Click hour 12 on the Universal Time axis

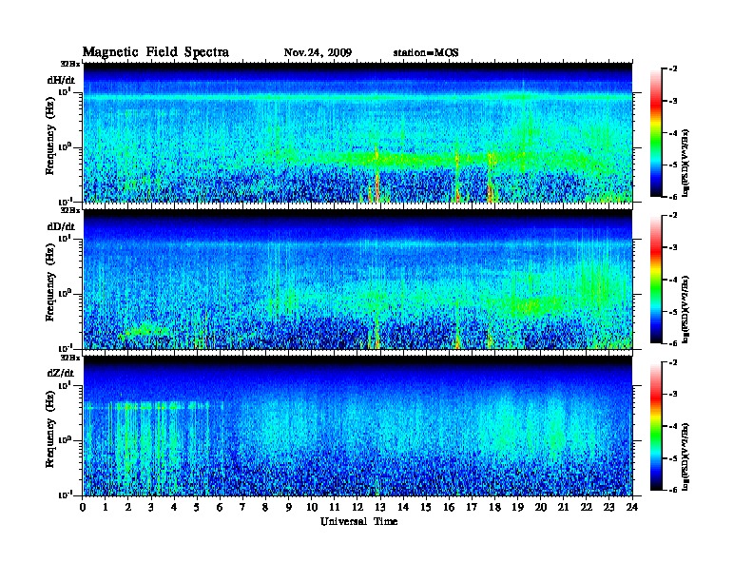[x=357, y=507]
